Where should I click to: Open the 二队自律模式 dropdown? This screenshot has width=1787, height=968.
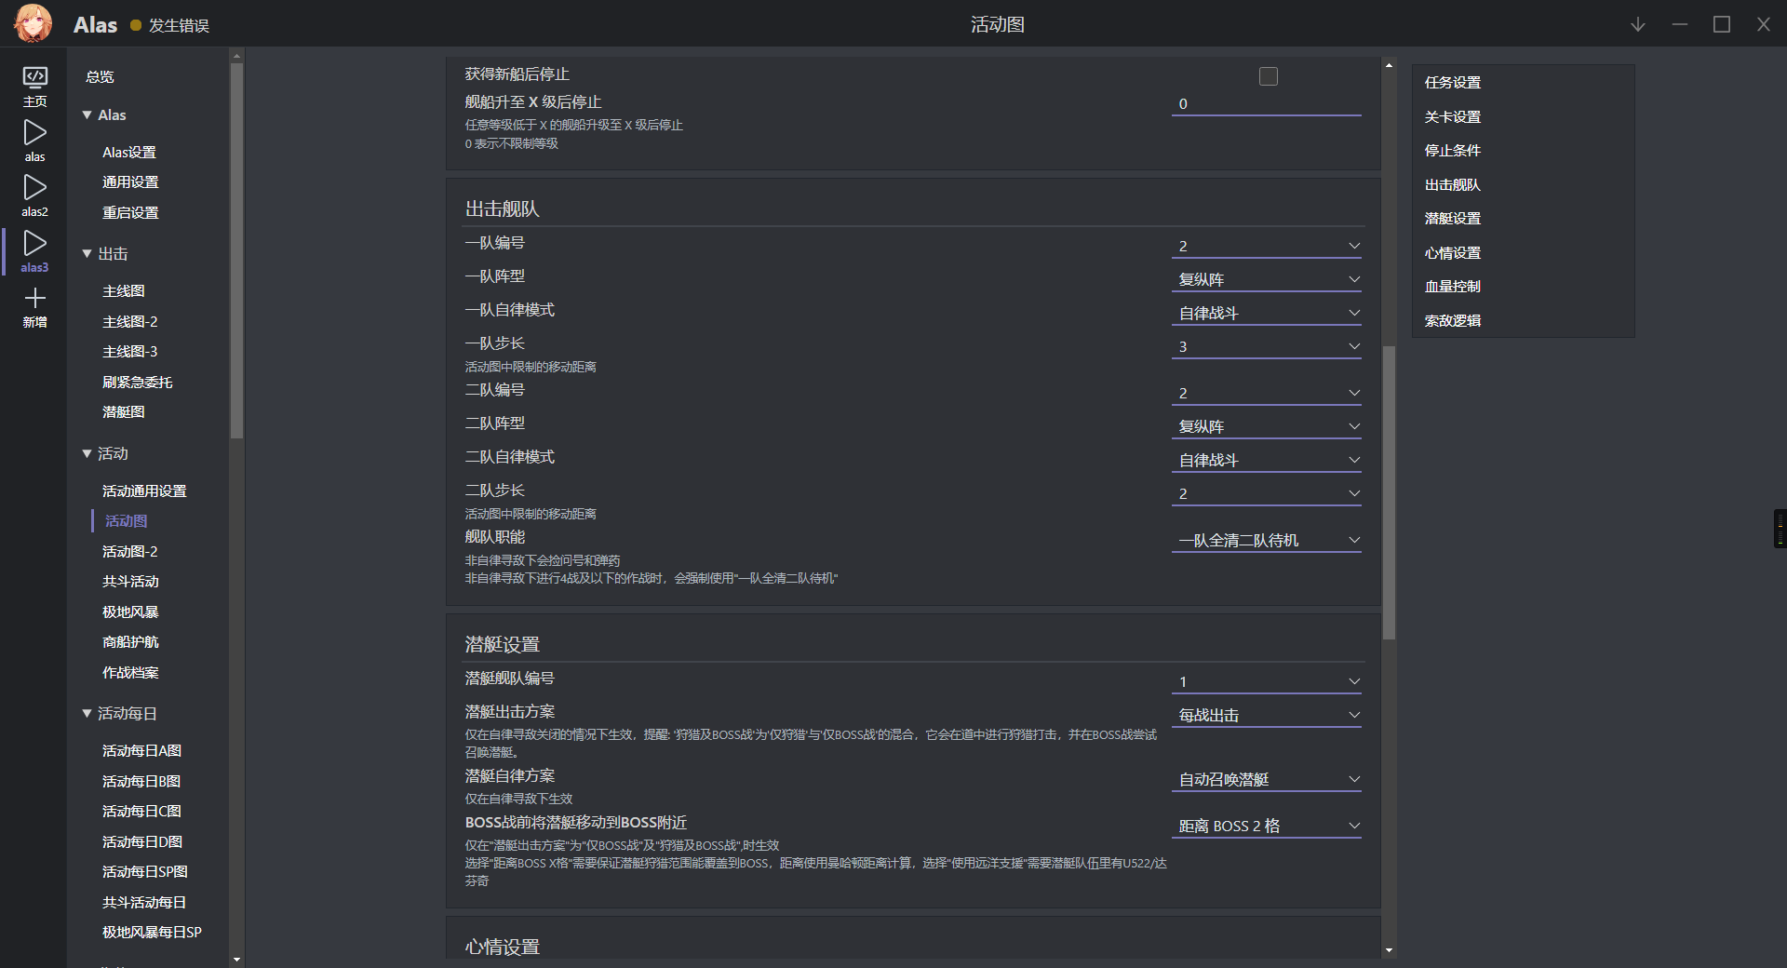point(1266,460)
